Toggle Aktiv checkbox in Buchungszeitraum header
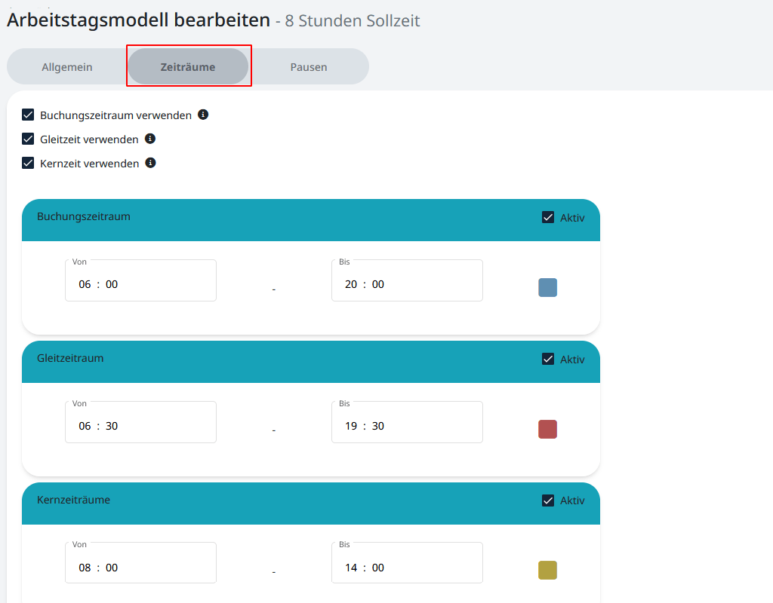This screenshot has width=773, height=603. (548, 218)
